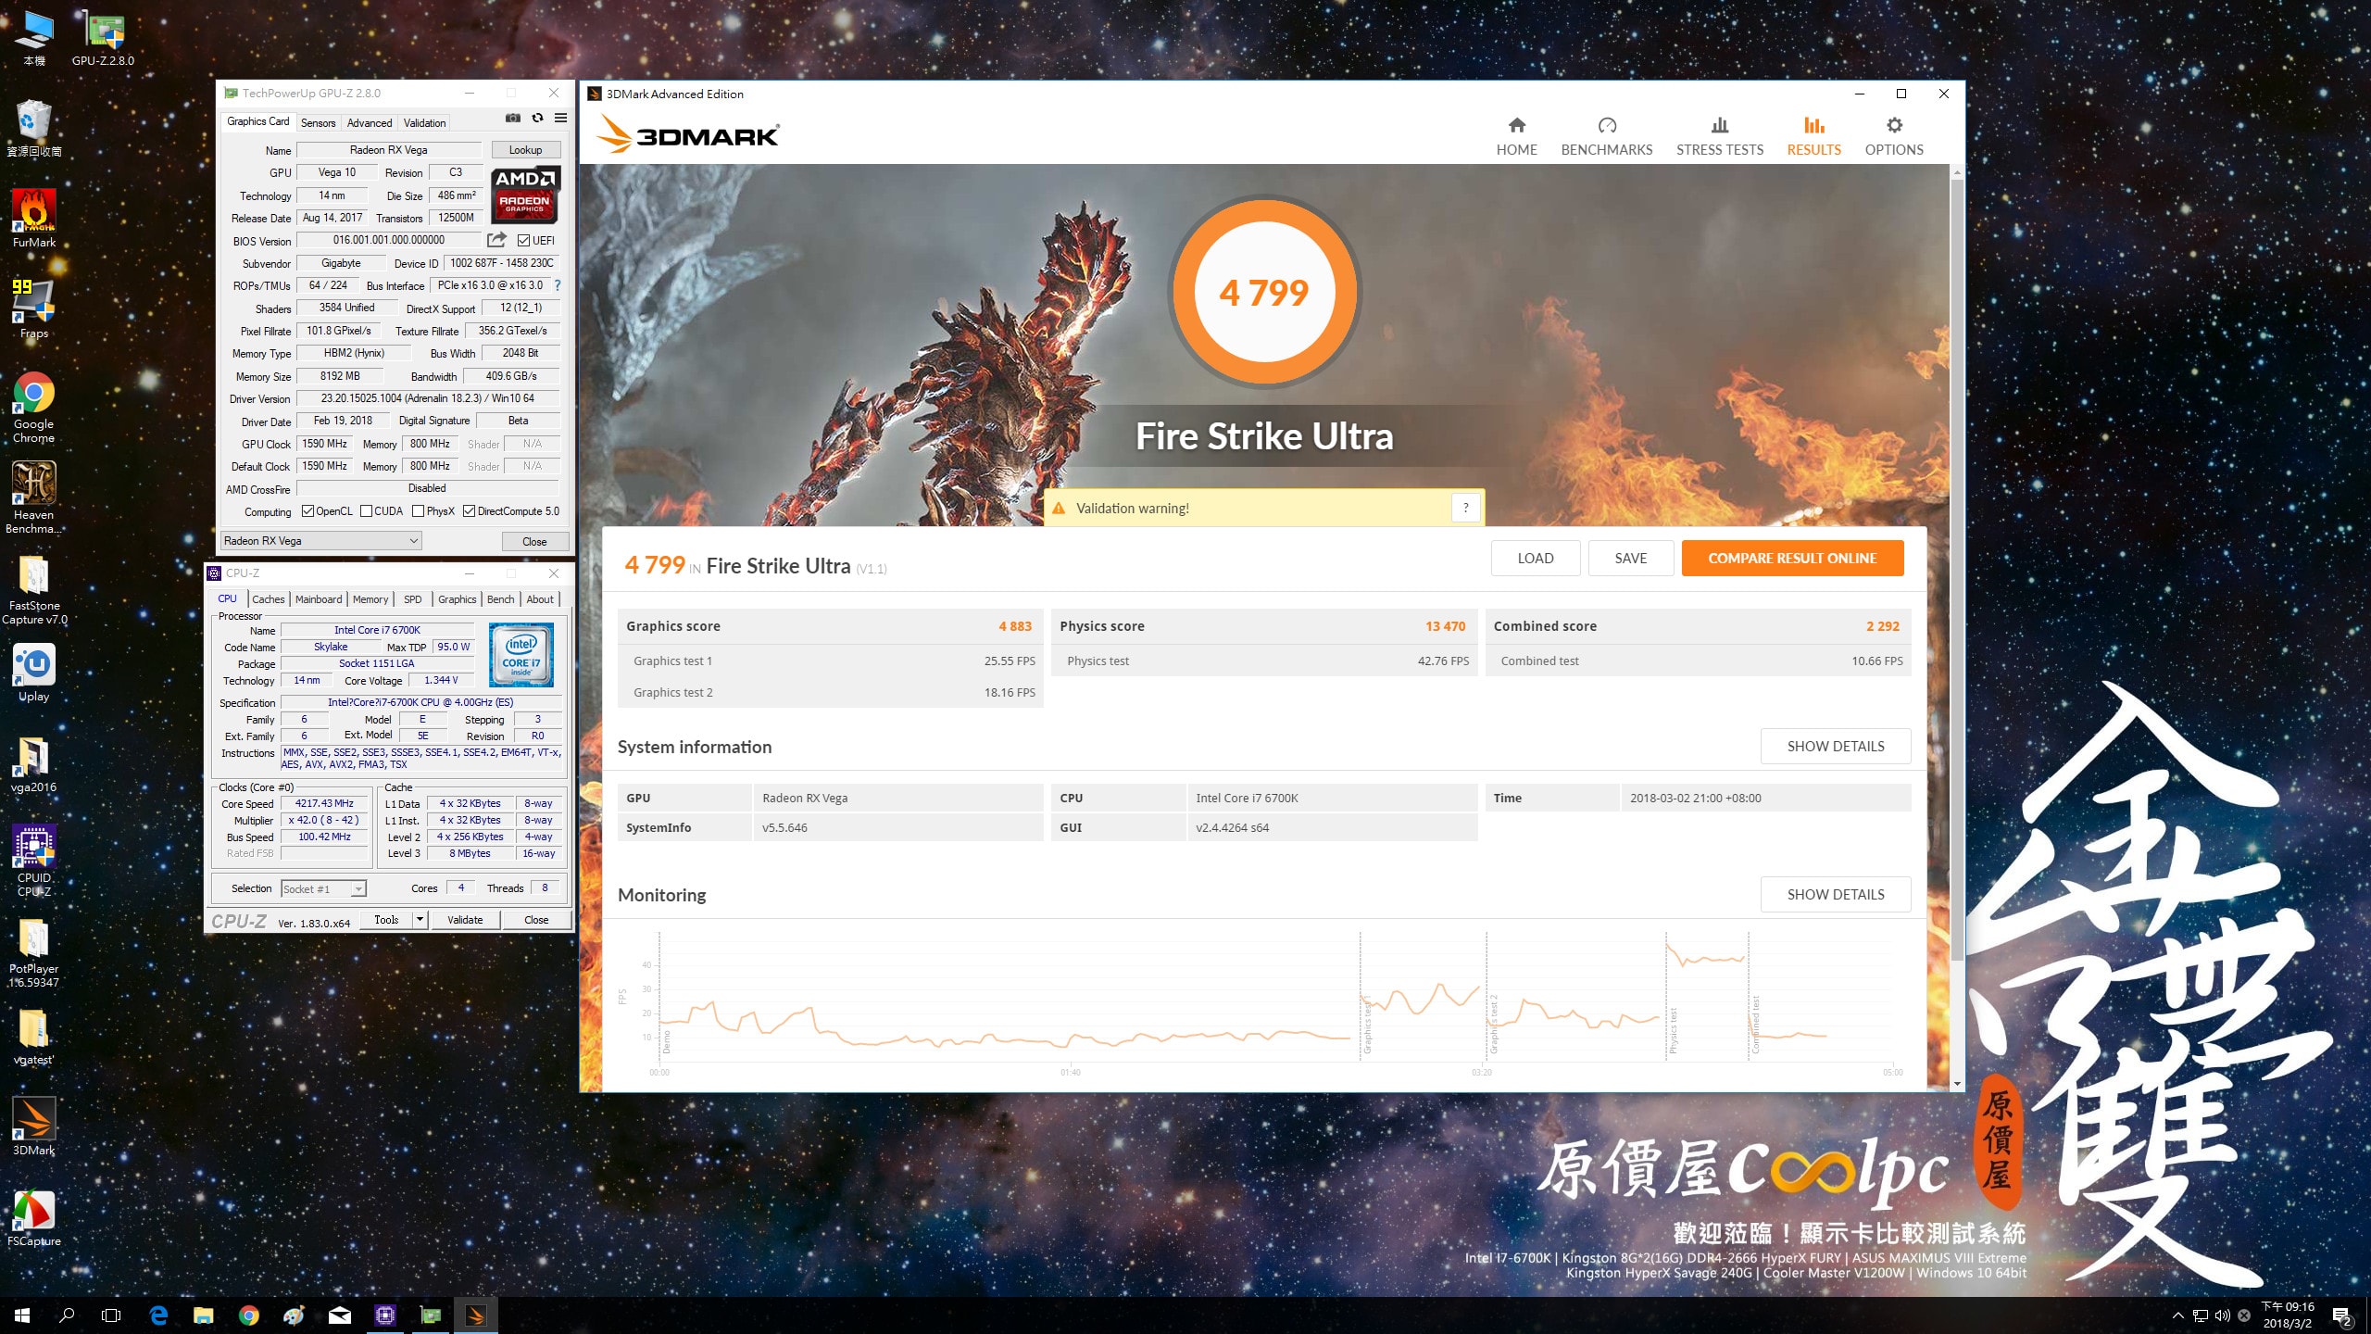This screenshot has width=2371, height=1334.
Task: Click the GPU-Z Close button
Action: (x=534, y=542)
